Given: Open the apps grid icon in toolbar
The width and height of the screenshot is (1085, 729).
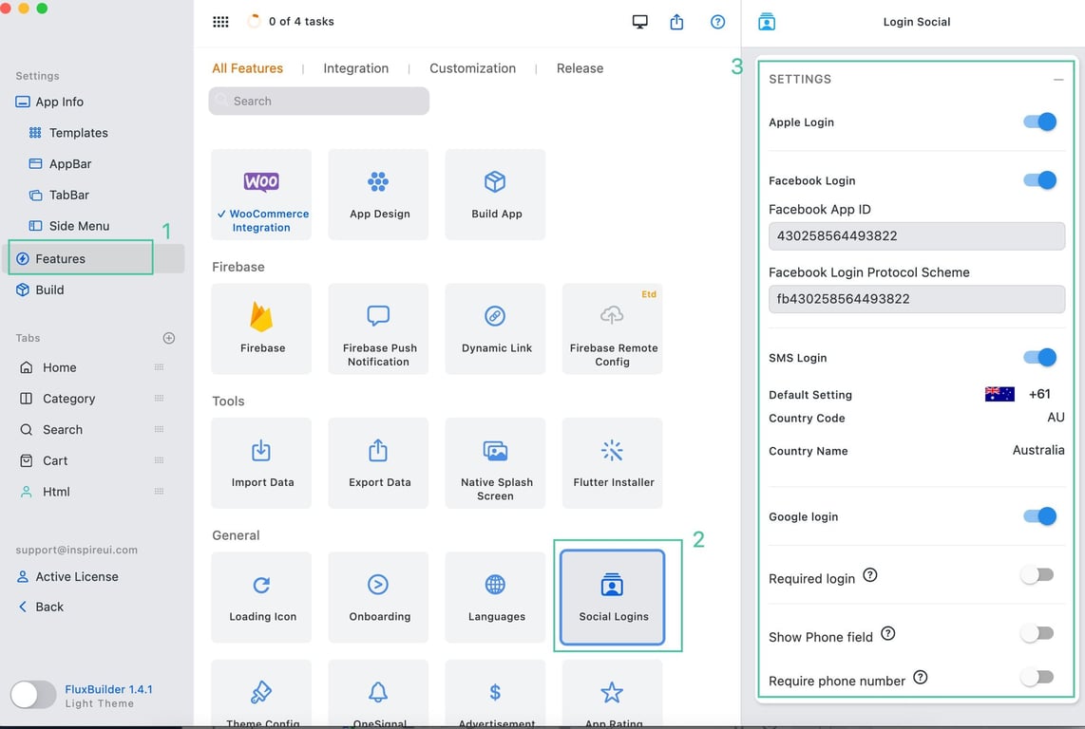Looking at the screenshot, I should pyautogui.click(x=220, y=22).
